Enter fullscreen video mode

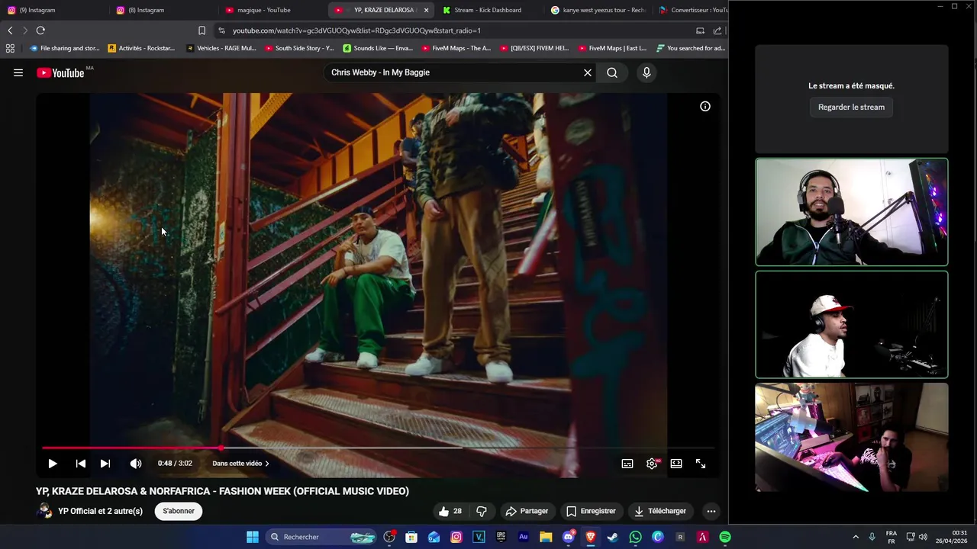[x=701, y=464]
